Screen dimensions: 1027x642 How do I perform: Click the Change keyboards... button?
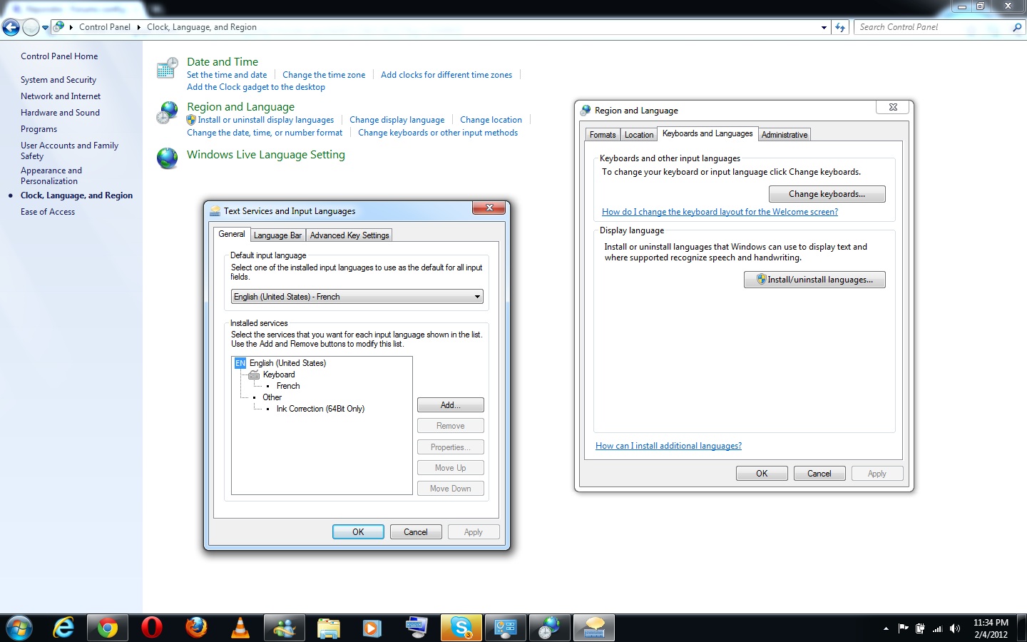827,194
